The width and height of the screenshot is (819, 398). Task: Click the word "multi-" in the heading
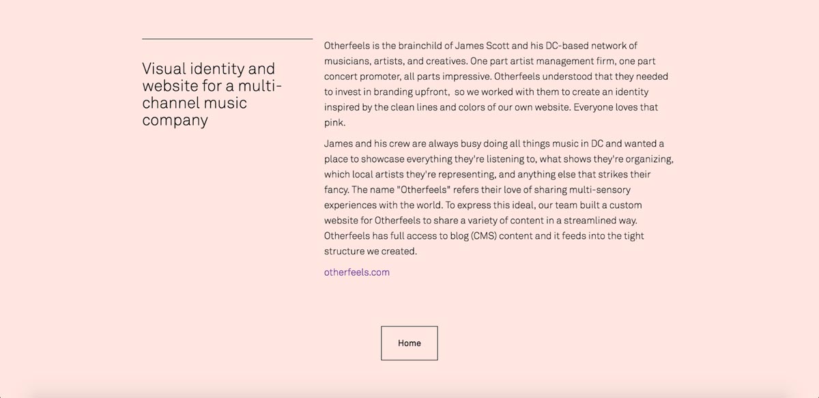pos(260,86)
